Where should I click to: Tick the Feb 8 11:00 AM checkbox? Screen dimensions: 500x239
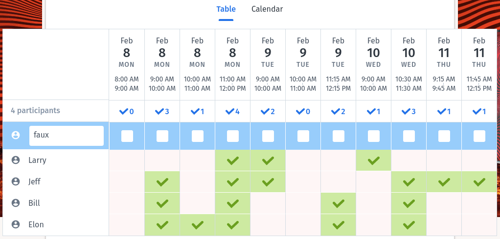coord(233,136)
